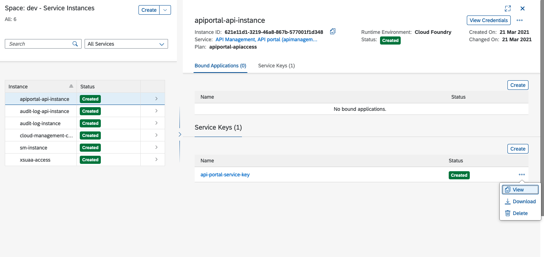Screen dimensions: 544x257
Task: Open the api-portal-service-key link
Action: pyautogui.click(x=225, y=175)
